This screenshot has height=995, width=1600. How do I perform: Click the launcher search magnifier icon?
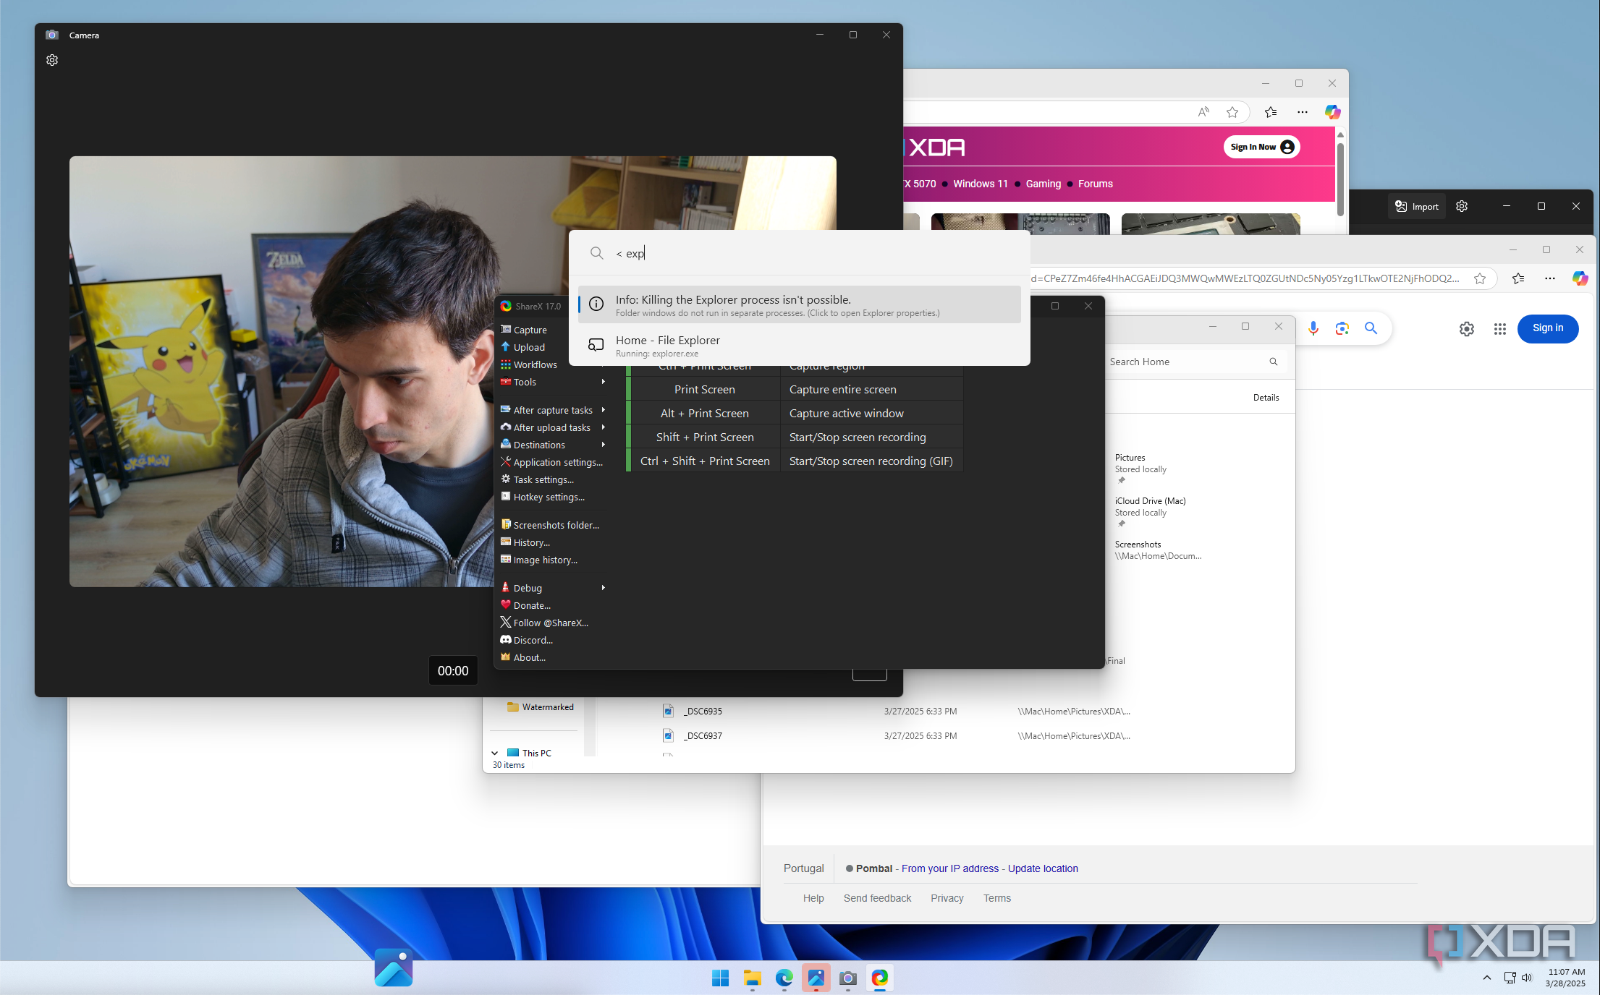point(596,253)
